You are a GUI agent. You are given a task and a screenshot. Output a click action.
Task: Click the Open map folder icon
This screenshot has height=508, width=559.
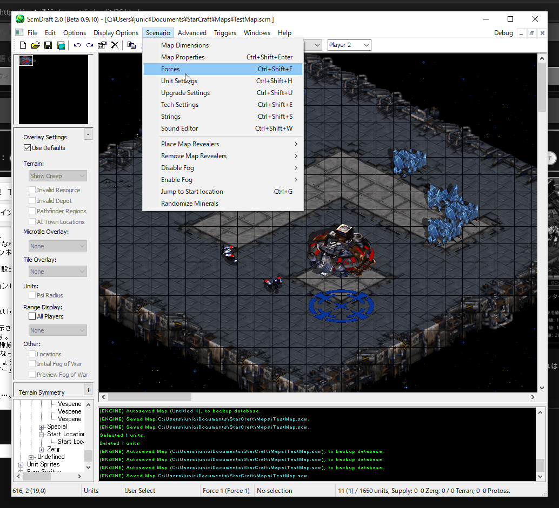tap(35, 45)
